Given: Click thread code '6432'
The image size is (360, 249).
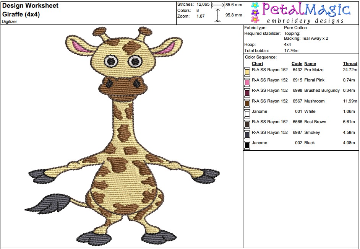Looking at the screenshot, I should click(x=297, y=70).
